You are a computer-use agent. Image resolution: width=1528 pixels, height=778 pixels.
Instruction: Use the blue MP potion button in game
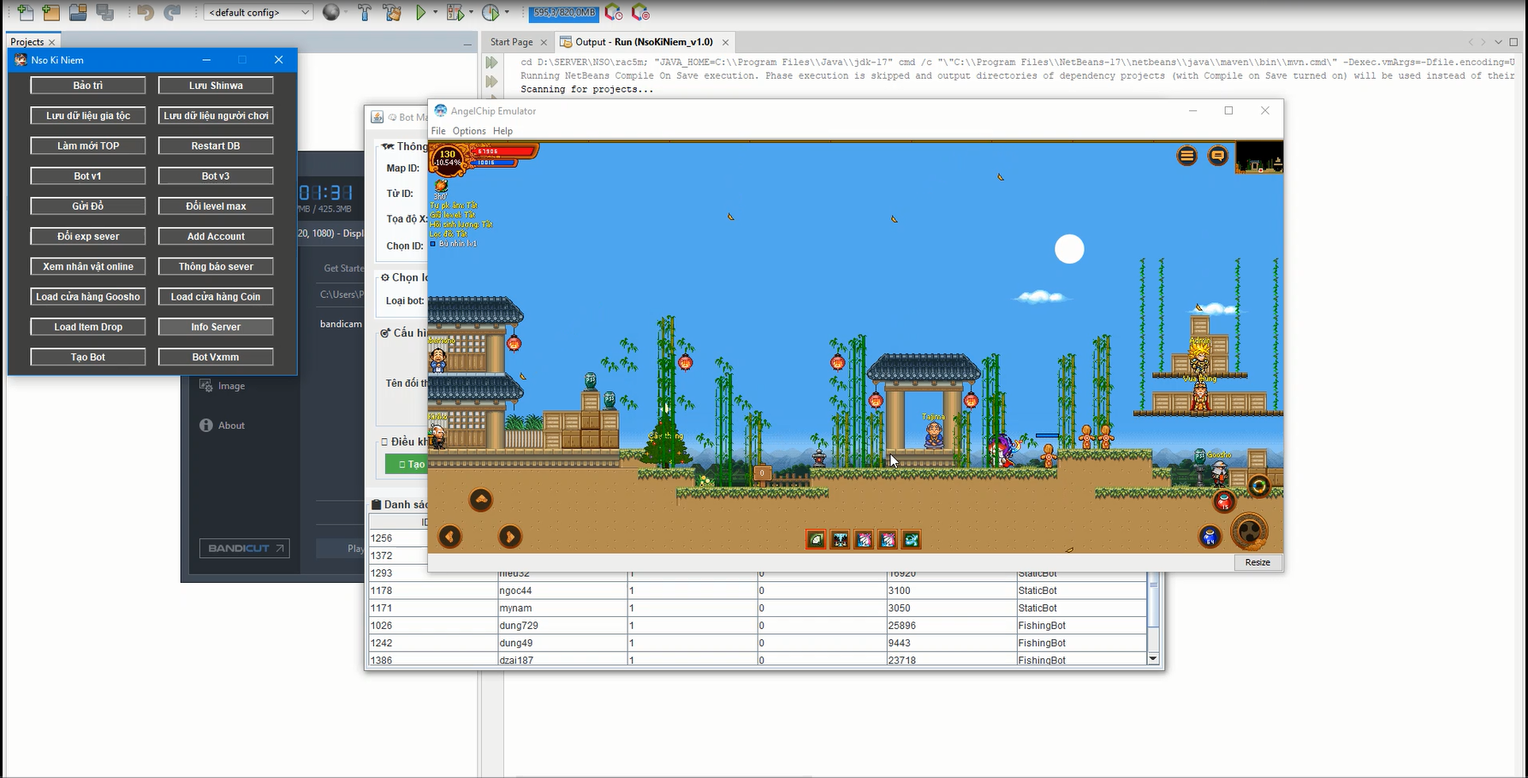[x=1210, y=537]
